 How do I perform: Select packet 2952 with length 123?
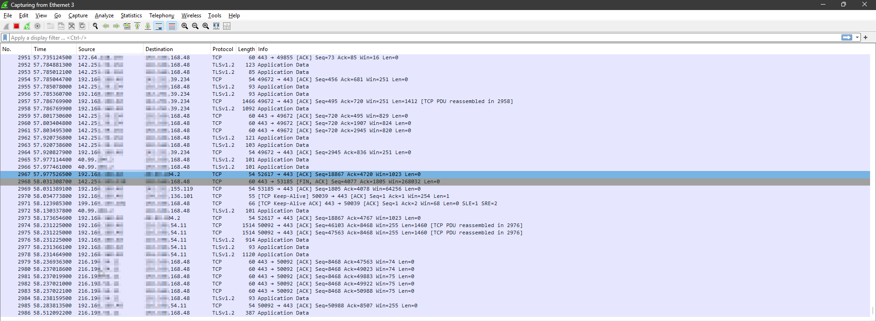435,65
